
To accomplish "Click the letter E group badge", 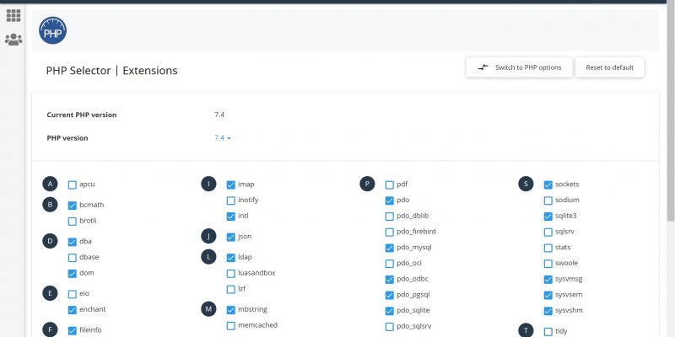I will click(50, 293).
